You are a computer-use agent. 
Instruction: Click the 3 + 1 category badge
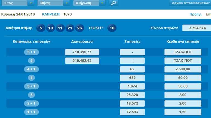(x=31, y=86)
